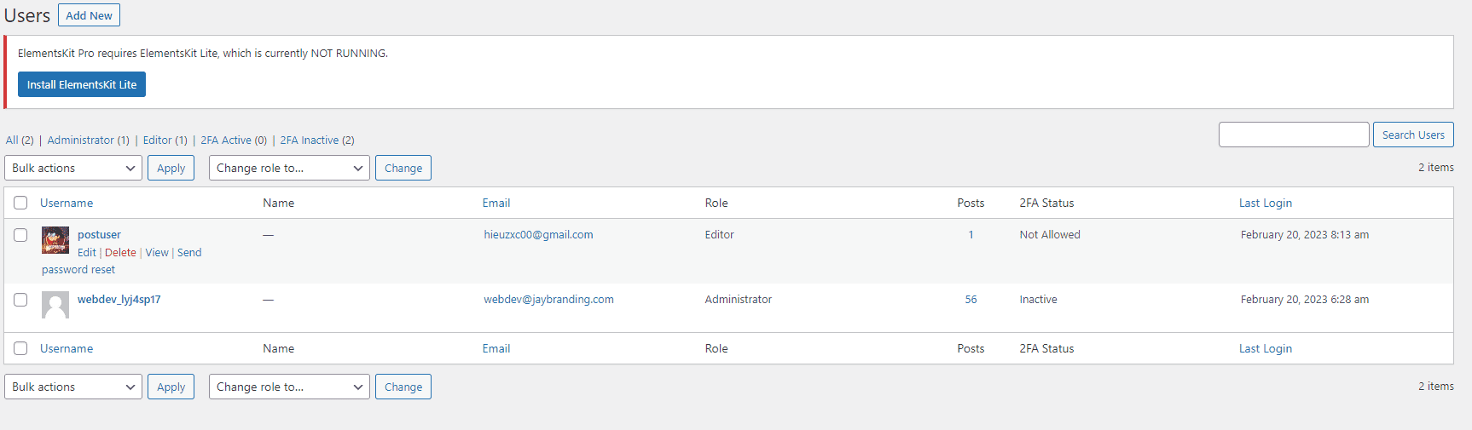Filter the list by 2FA Inactive

(310, 140)
